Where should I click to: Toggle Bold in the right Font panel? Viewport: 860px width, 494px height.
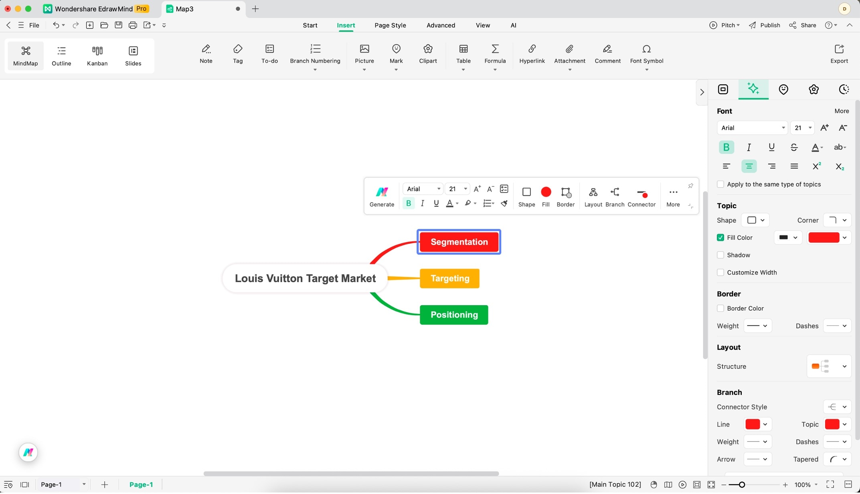[726, 147]
